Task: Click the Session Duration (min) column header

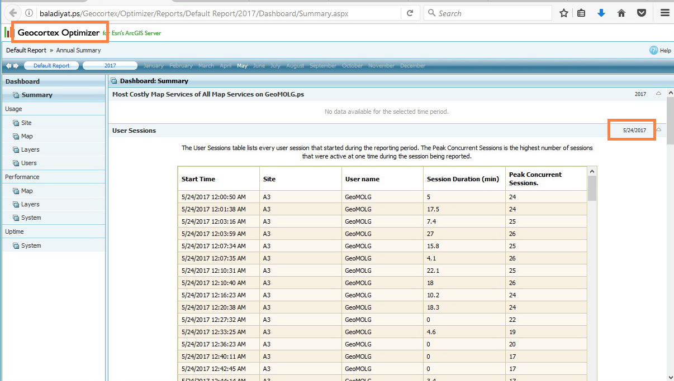Action: coord(464,179)
